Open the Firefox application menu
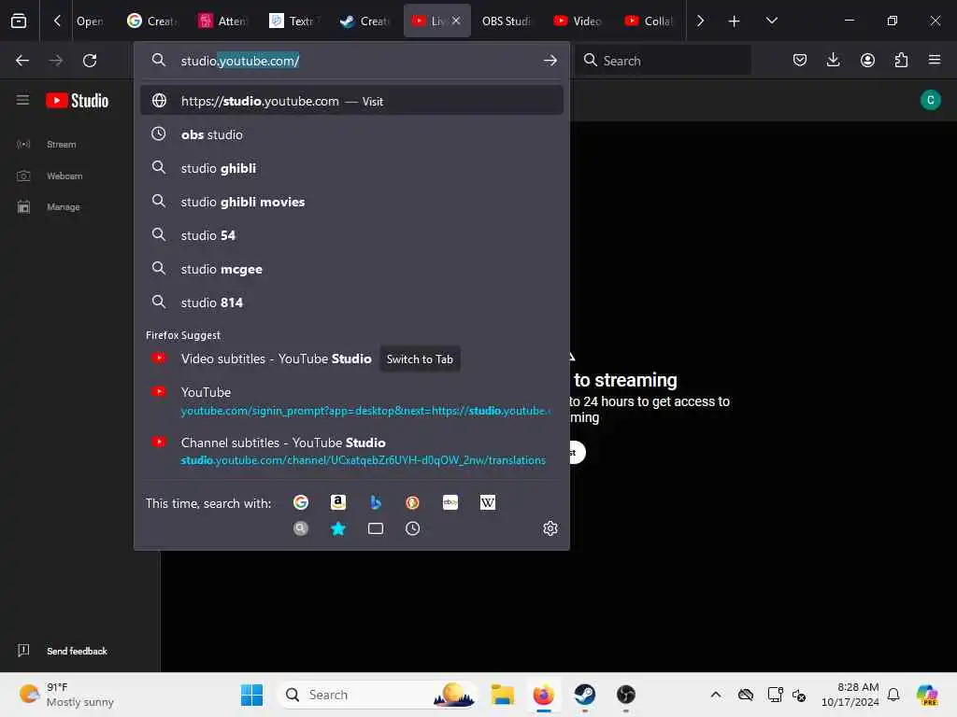Viewport: 957px width, 717px height. pos(935,61)
